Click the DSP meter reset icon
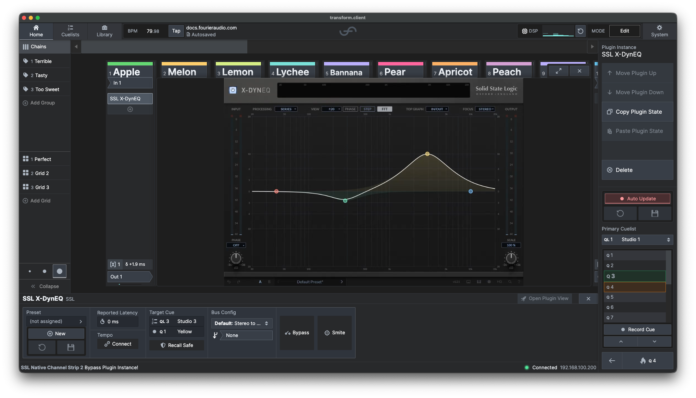This screenshot has width=696, height=398. pos(580,31)
